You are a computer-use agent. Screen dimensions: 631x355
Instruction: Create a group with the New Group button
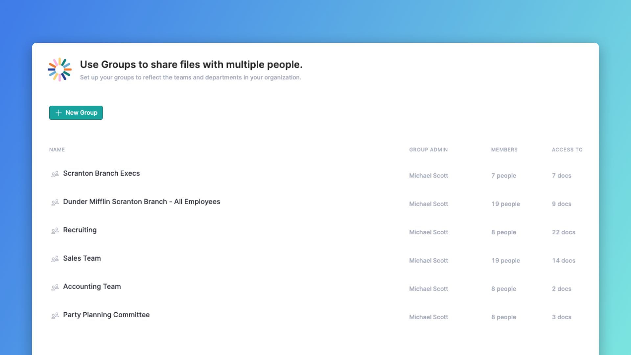click(x=76, y=113)
